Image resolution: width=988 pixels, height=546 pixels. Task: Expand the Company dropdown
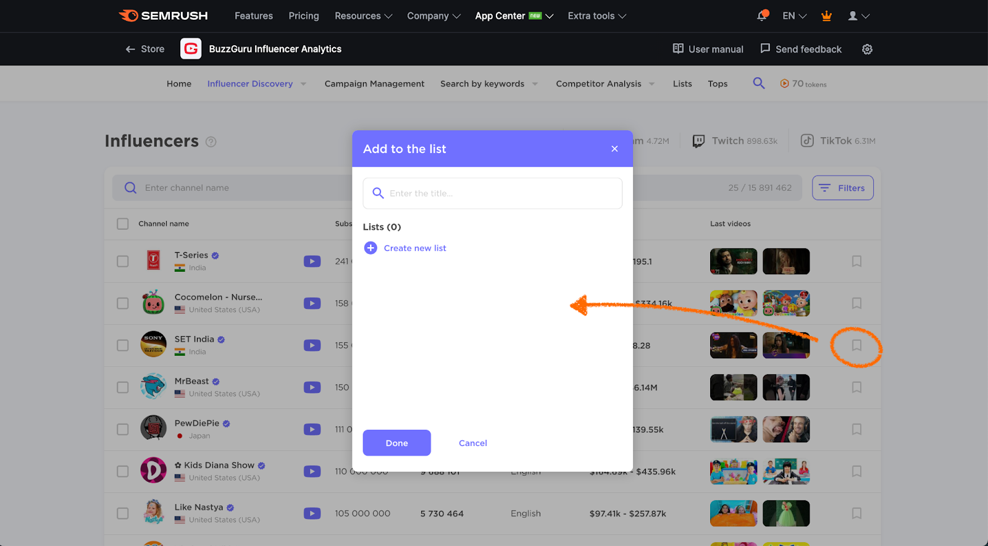[x=433, y=16]
